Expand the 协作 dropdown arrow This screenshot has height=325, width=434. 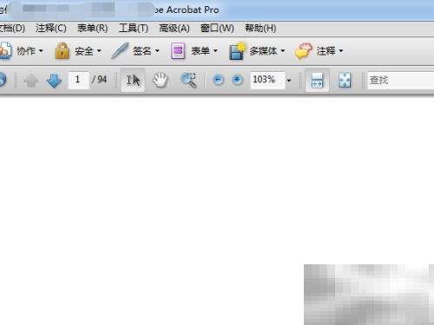point(41,51)
